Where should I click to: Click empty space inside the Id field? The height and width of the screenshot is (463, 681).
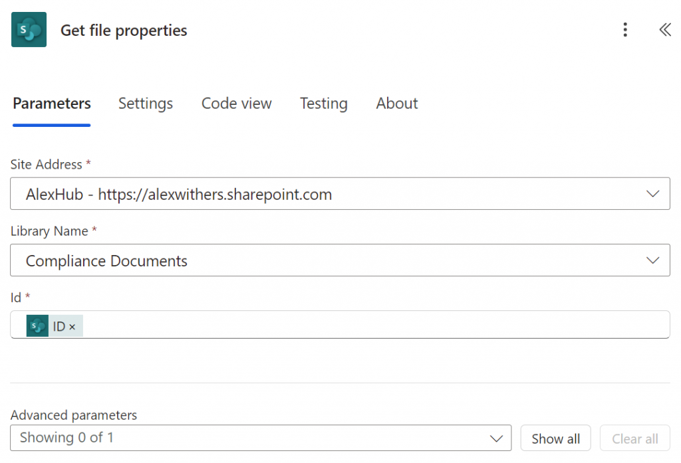pos(372,325)
